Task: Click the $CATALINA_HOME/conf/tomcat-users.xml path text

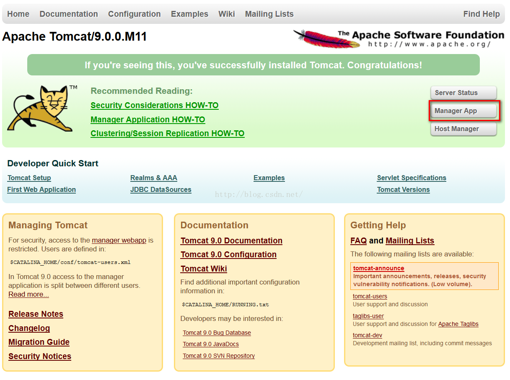Action: click(x=70, y=262)
